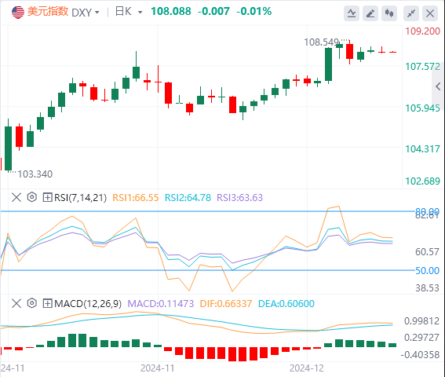Collapse chart with the shrink arrows icon

411,13
